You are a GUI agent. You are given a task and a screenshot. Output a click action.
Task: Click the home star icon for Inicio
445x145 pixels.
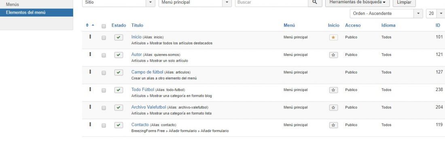[x=333, y=37]
